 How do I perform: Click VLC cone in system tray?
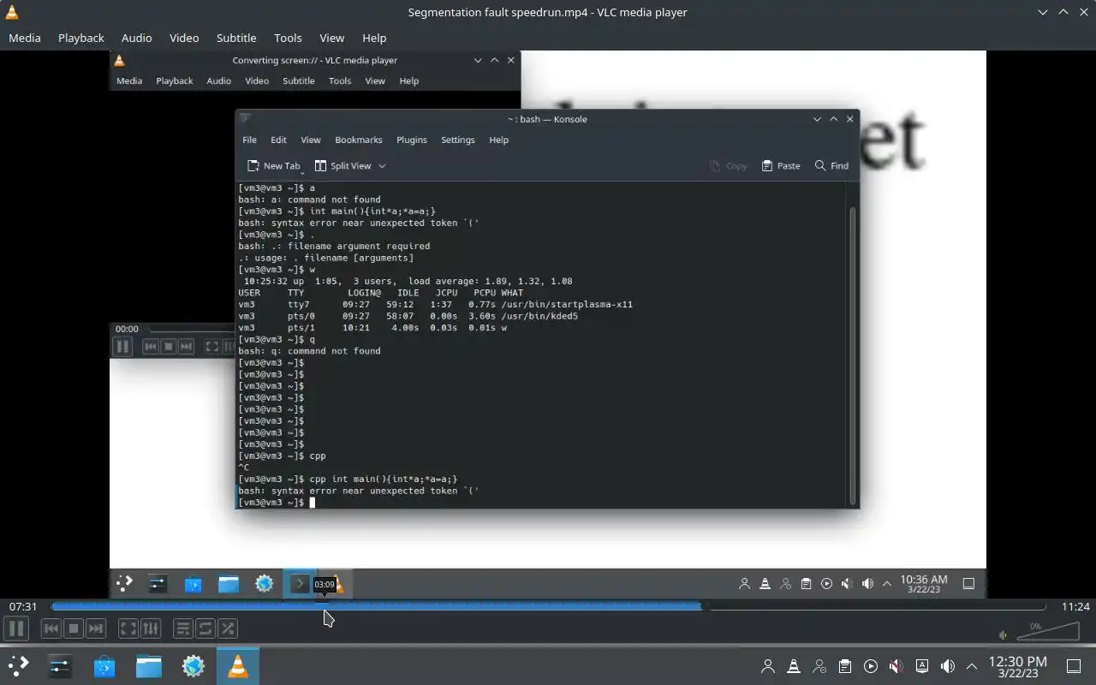794,666
